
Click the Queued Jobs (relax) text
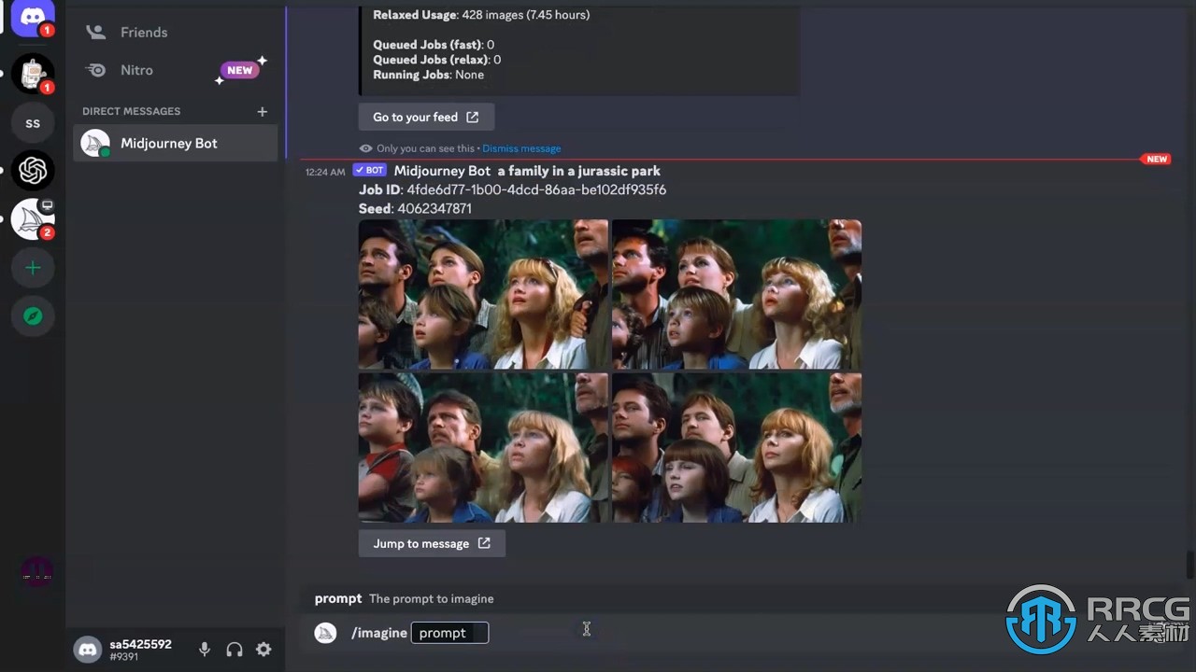[437, 60]
